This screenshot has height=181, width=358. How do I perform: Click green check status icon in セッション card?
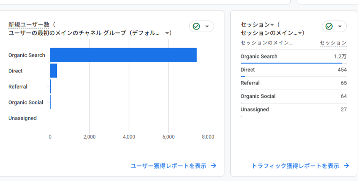329,27
